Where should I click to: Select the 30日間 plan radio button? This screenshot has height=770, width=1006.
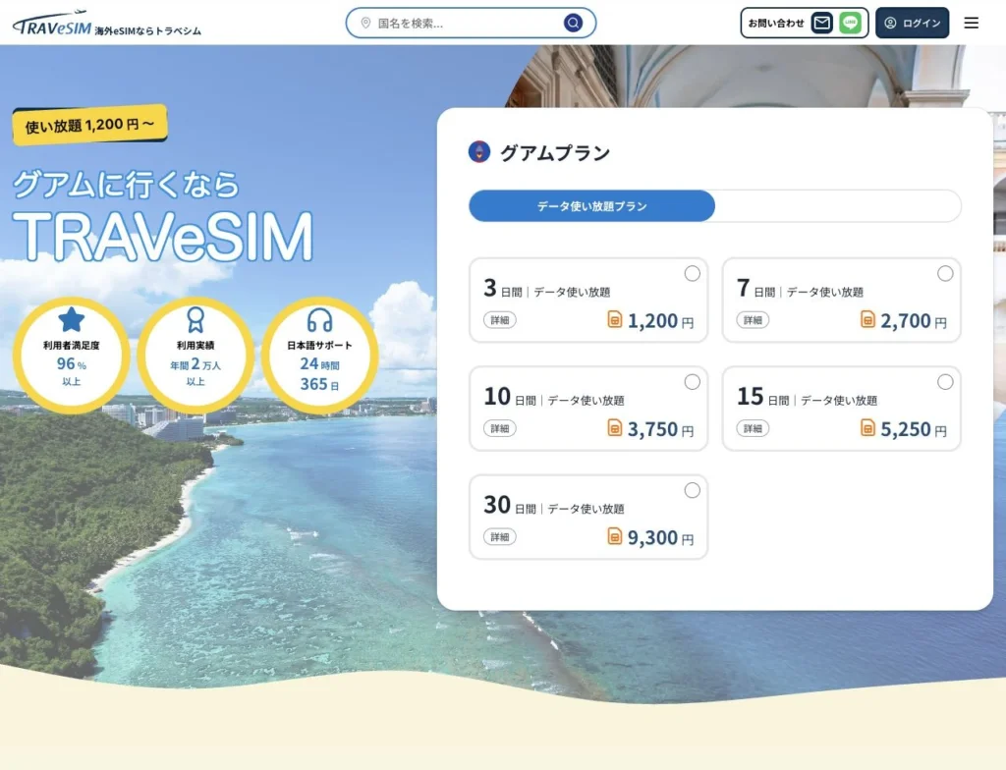(693, 490)
